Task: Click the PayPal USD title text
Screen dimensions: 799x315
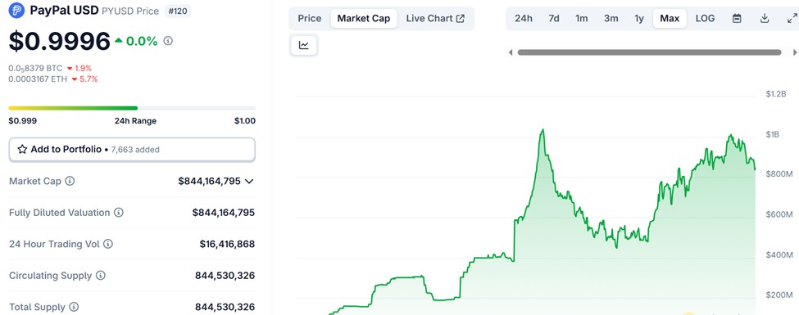Action: [x=64, y=10]
